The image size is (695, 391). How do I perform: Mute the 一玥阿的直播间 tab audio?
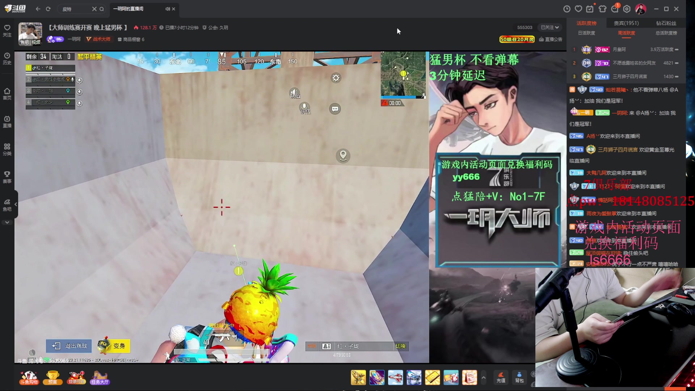click(x=168, y=9)
